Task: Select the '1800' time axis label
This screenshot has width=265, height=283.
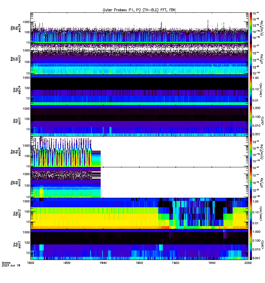Action: [x=31, y=263]
